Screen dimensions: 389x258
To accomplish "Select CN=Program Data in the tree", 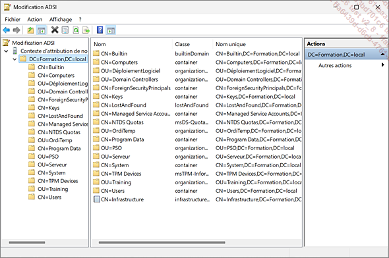I will coord(59,149).
